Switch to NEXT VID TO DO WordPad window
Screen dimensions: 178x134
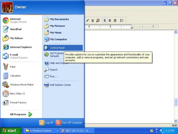pos(77,131)
